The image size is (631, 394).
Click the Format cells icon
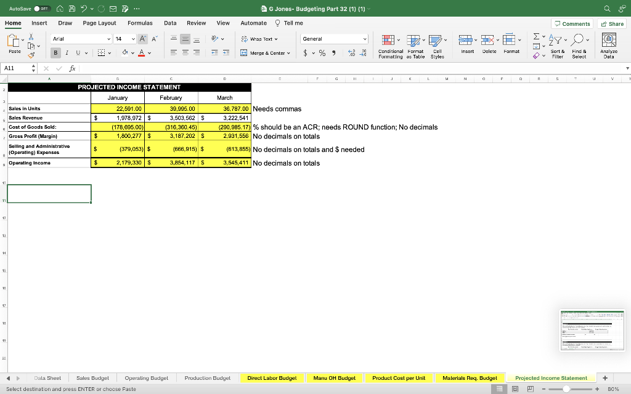(x=509, y=40)
